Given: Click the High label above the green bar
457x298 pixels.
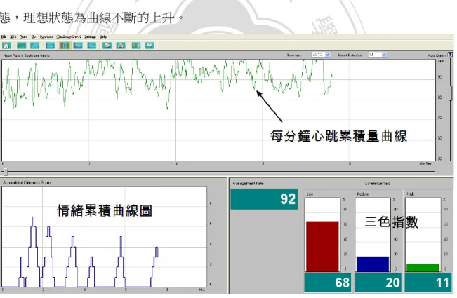Looking at the screenshot, I should (x=410, y=194).
